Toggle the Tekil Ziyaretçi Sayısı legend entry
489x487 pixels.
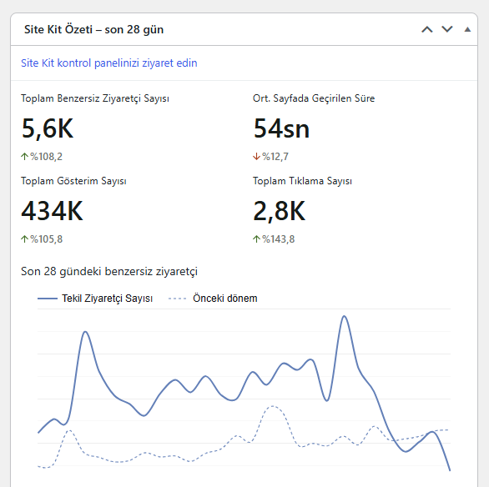pos(95,299)
